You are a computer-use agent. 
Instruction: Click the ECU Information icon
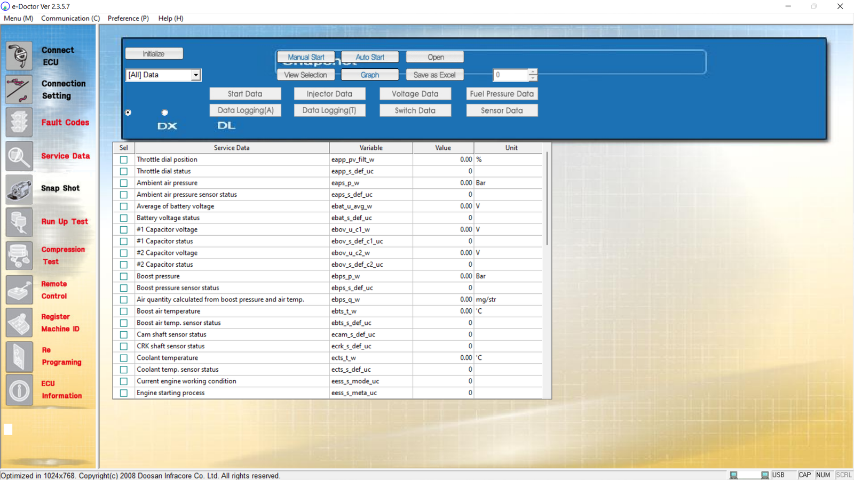point(19,390)
